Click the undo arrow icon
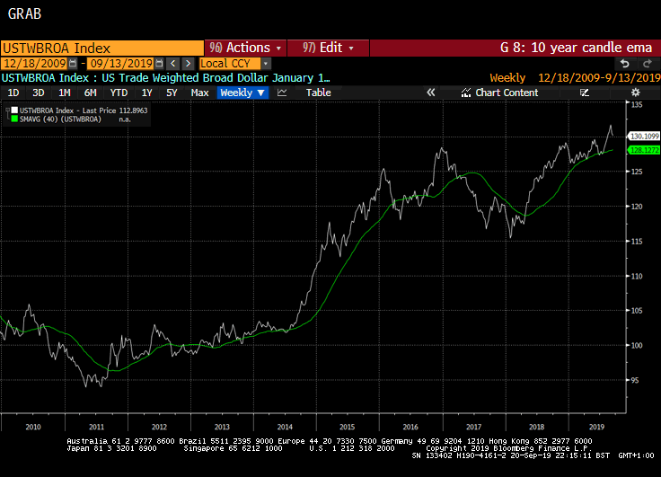 [625, 64]
